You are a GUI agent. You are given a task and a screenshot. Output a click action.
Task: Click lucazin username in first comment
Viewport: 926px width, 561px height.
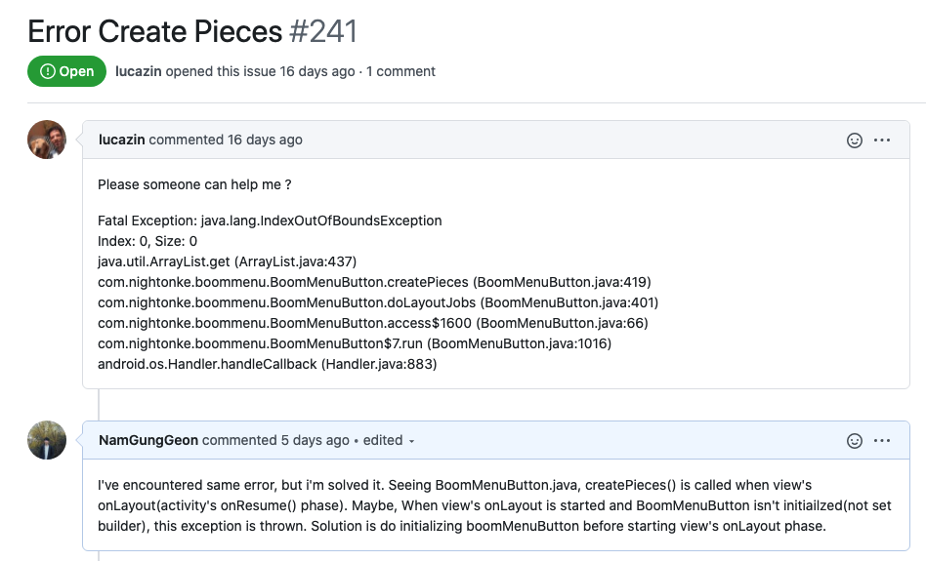click(122, 140)
